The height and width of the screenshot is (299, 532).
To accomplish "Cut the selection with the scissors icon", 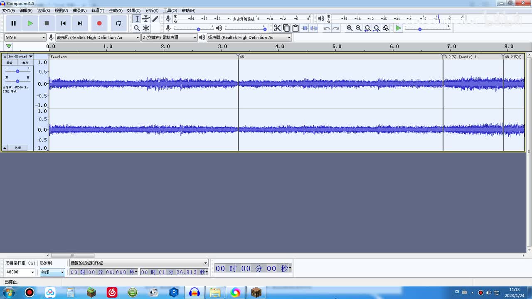I will pyautogui.click(x=277, y=28).
